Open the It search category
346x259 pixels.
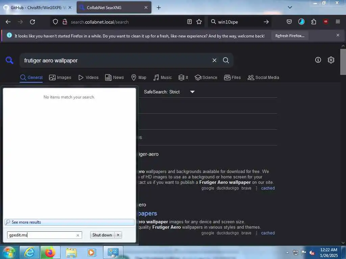click(x=183, y=78)
